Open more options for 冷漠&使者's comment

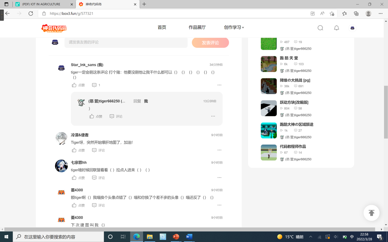[x=219, y=150]
